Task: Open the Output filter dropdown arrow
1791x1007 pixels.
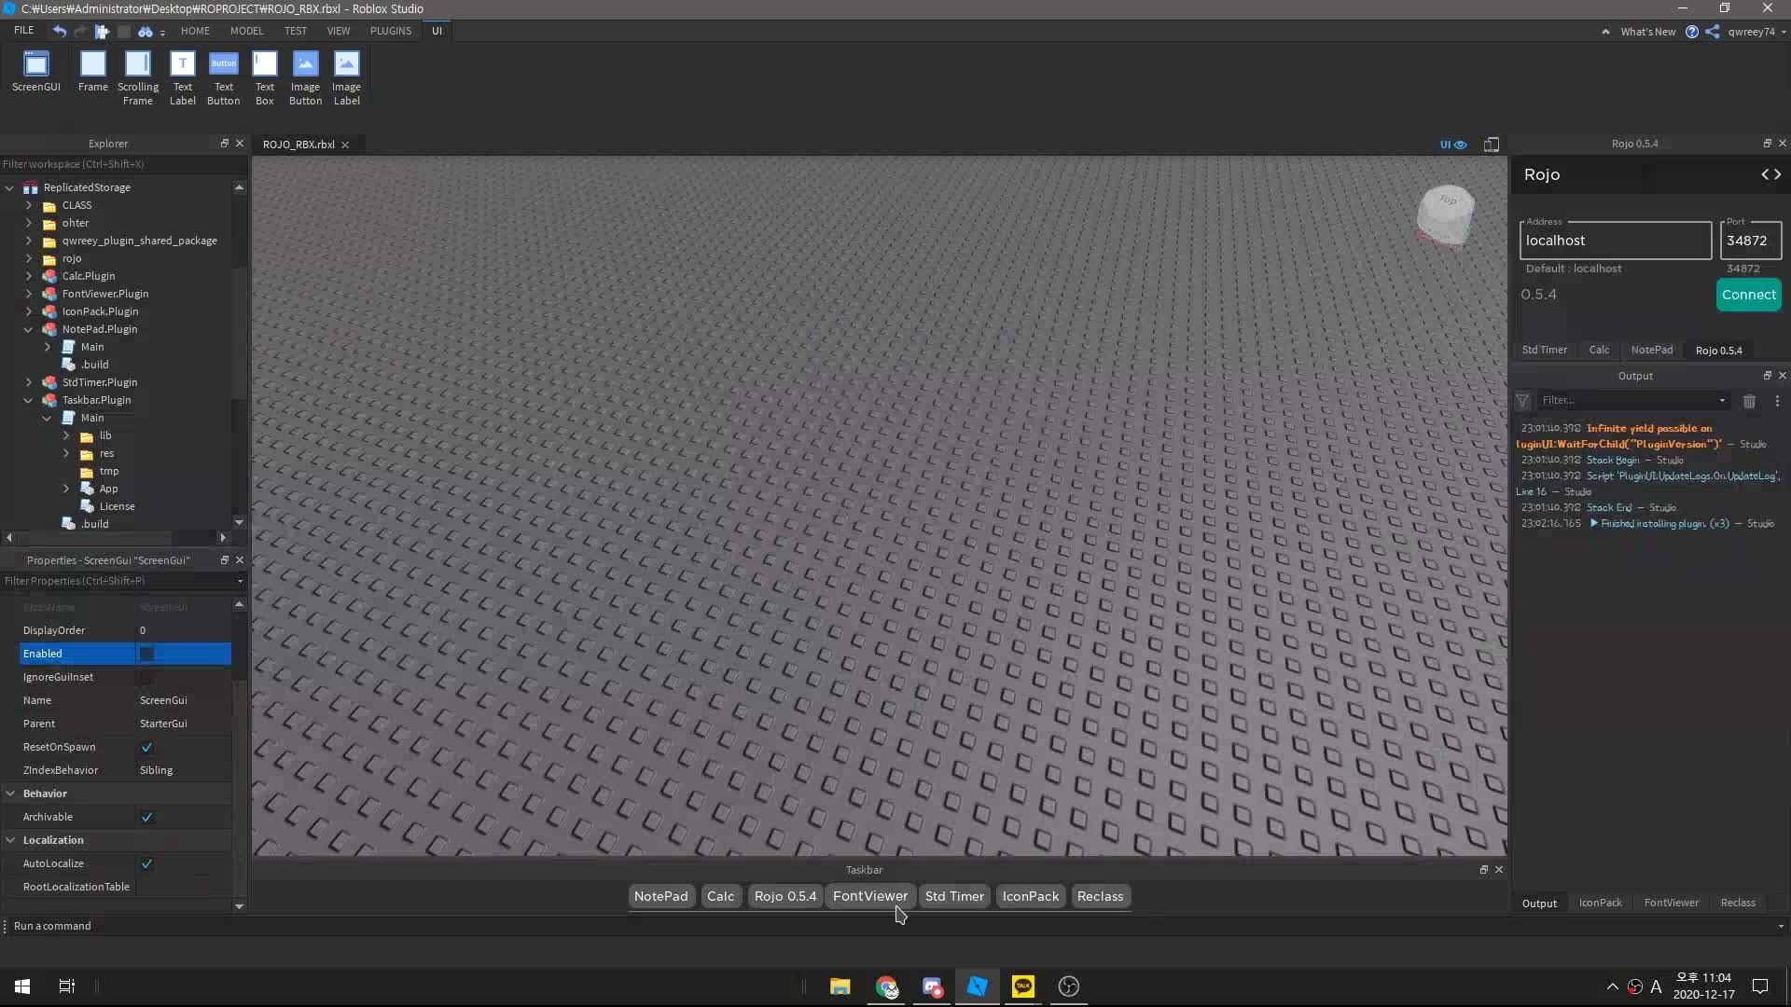Action: [1722, 401]
